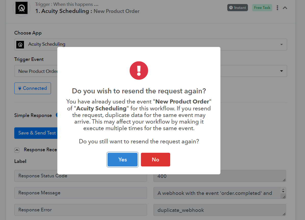Collapse the Response Received section

pyautogui.click(x=17, y=150)
